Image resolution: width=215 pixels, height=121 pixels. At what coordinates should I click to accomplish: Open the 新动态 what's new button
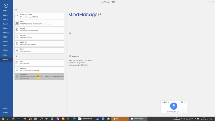[x=39, y=37]
